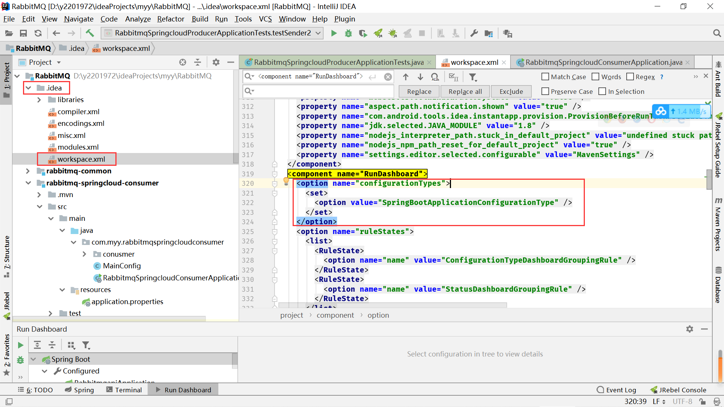724x407 pixels.
Task: Open the Terminal tool window tab
Action: click(124, 390)
